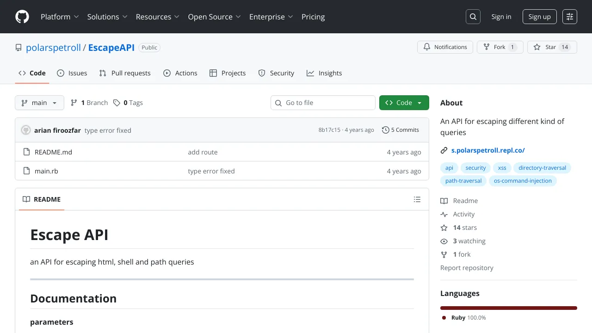Expand the Platform menu
Screen dimensions: 592x333
coord(60,17)
